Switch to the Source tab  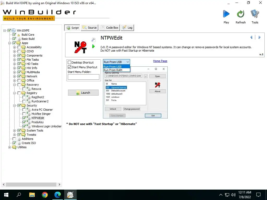click(x=90, y=28)
